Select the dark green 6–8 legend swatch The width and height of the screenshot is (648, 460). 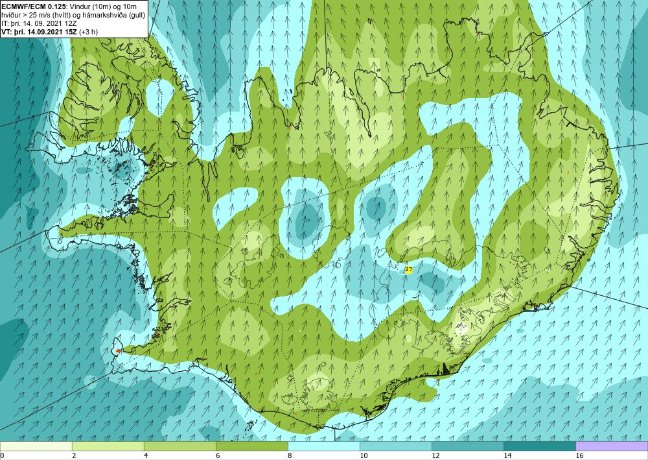pos(251,446)
